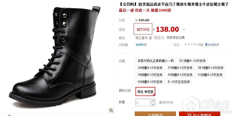Image resolution: width=234 pixels, height=116 pixels.
Task: Open the 长沙 delivery city dropdown
Action: click(159, 37)
